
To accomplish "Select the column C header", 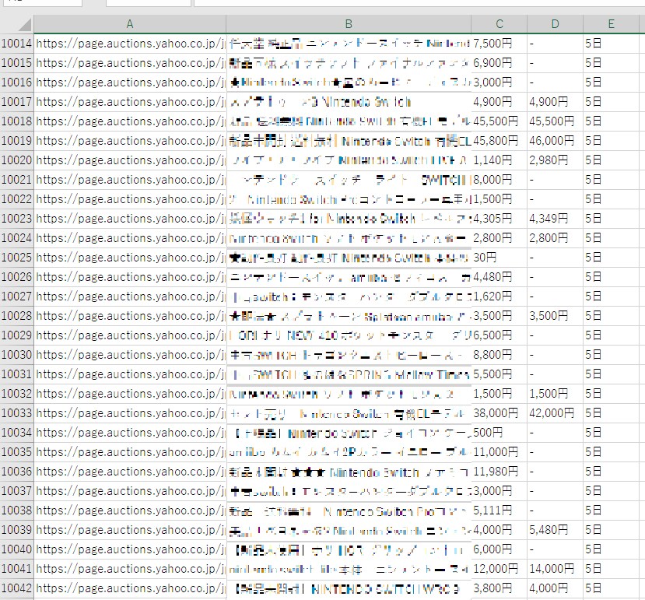I will [x=499, y=24].
